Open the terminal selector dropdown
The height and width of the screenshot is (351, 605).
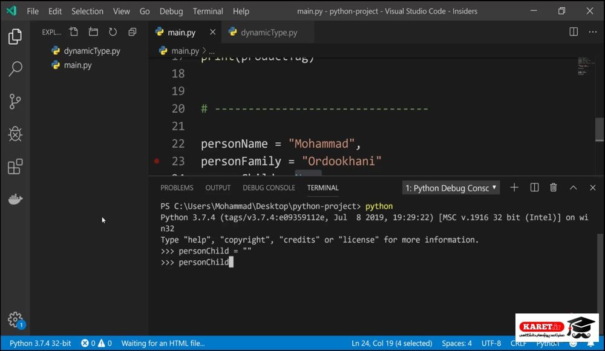coord(451,188)
